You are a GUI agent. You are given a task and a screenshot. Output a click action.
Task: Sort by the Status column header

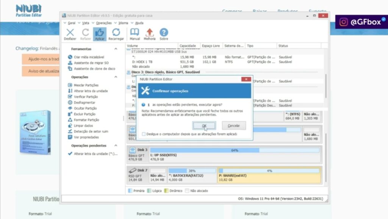tap(299, 46)
